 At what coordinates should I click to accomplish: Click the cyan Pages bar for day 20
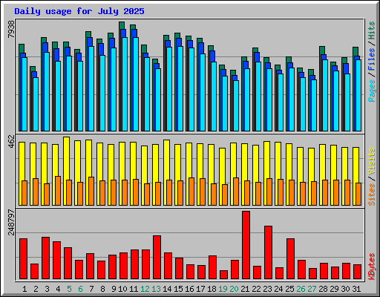point(236,105)
